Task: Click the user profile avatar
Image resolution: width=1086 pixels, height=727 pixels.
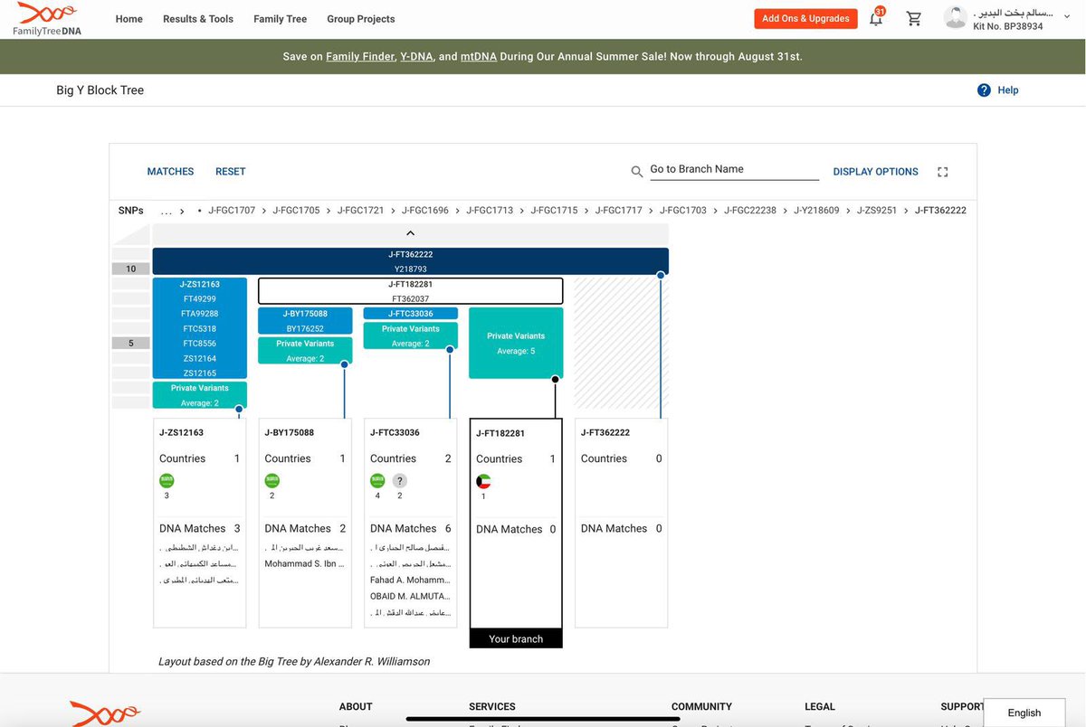Action: pos(955,18)
